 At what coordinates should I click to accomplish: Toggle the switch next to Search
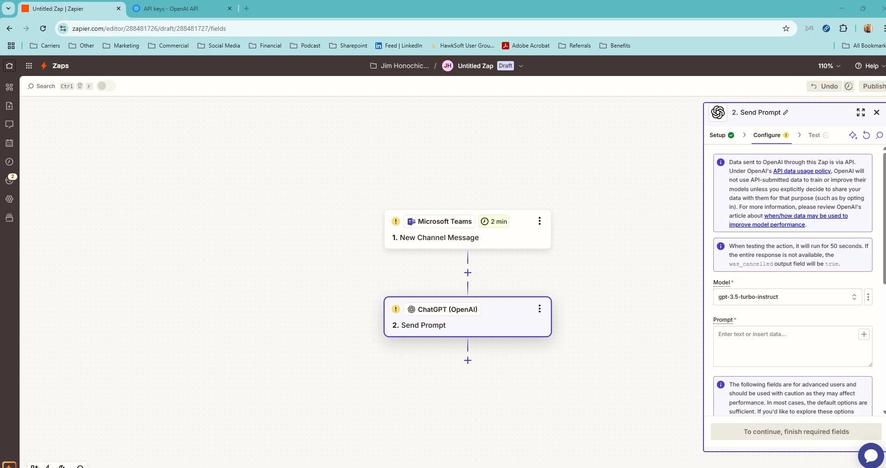point(105,86)
